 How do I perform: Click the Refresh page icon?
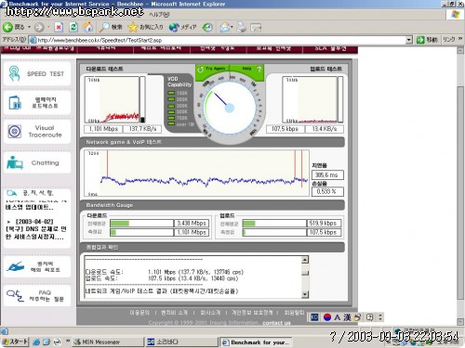73,27
